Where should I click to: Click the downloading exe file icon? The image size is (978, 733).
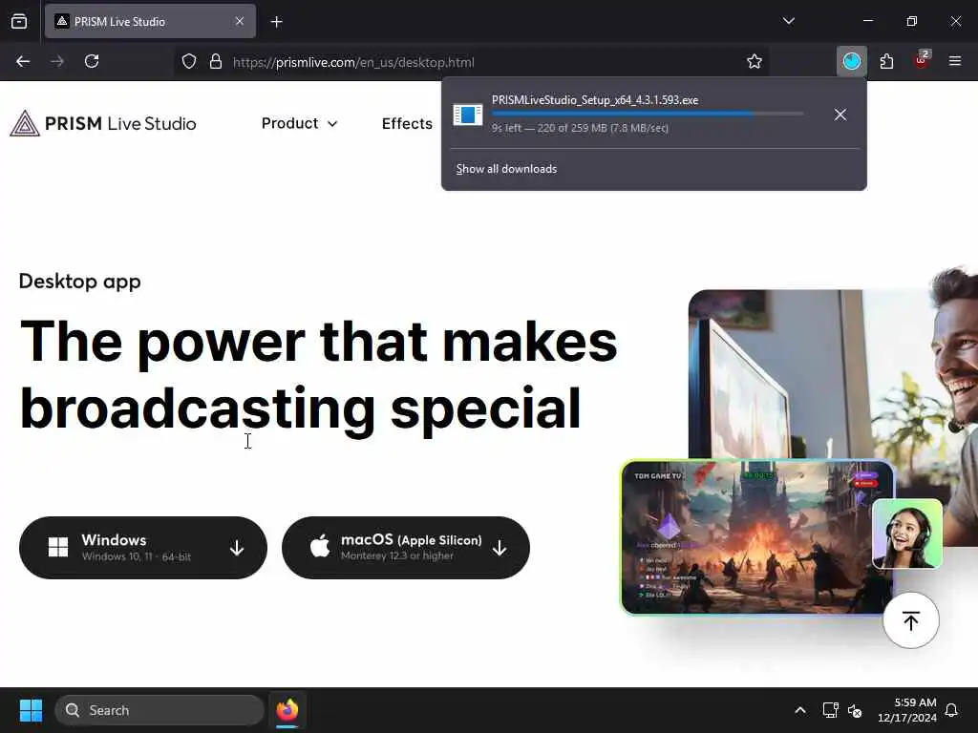coord(468,115)
